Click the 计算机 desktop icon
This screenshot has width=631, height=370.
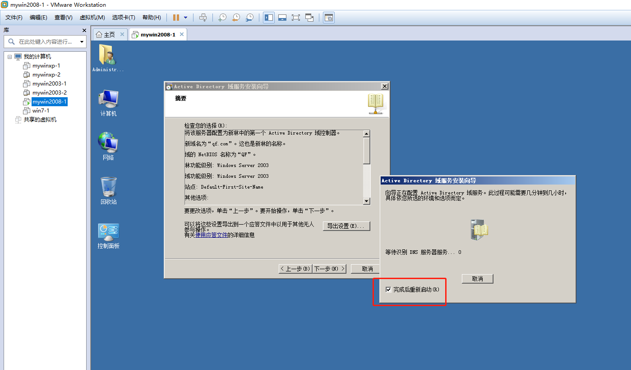pos(108,103)
